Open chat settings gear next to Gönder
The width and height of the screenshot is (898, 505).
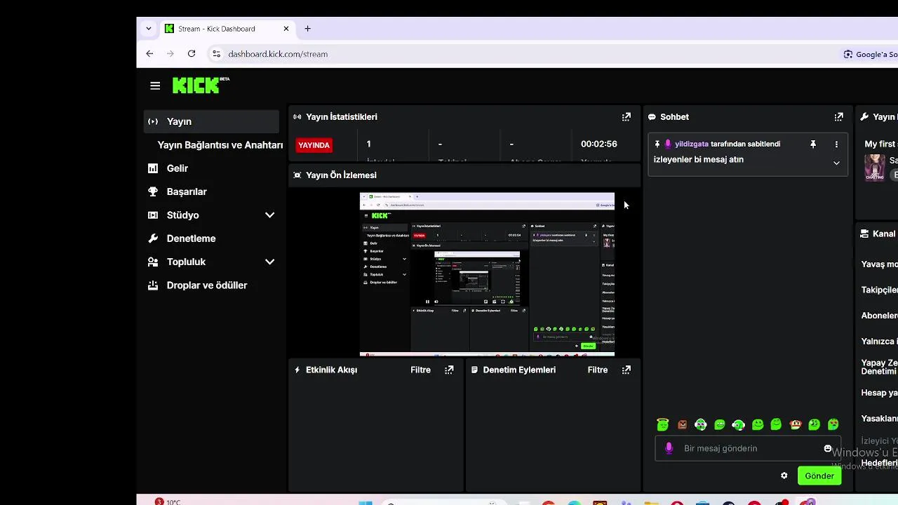tap(784, 476)
